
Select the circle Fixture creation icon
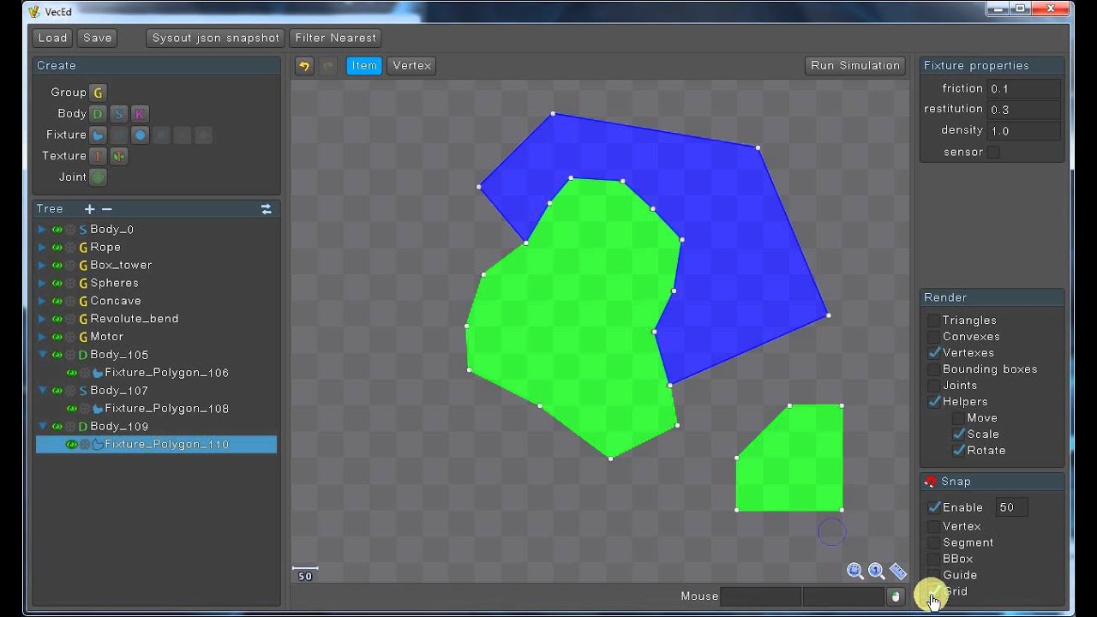point(140,135)
